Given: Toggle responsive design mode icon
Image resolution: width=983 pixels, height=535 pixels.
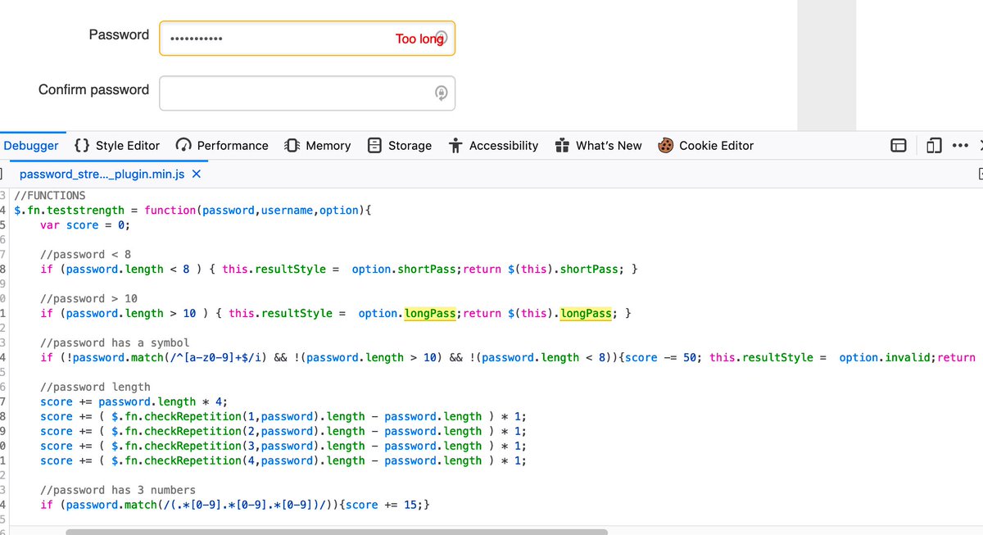Looking at the screenshot, I should (x=934, y=146).
